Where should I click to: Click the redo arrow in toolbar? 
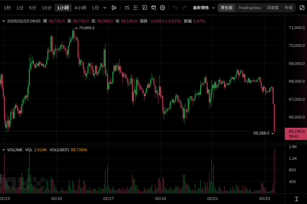pyautogui.click(x=184, y=8)
